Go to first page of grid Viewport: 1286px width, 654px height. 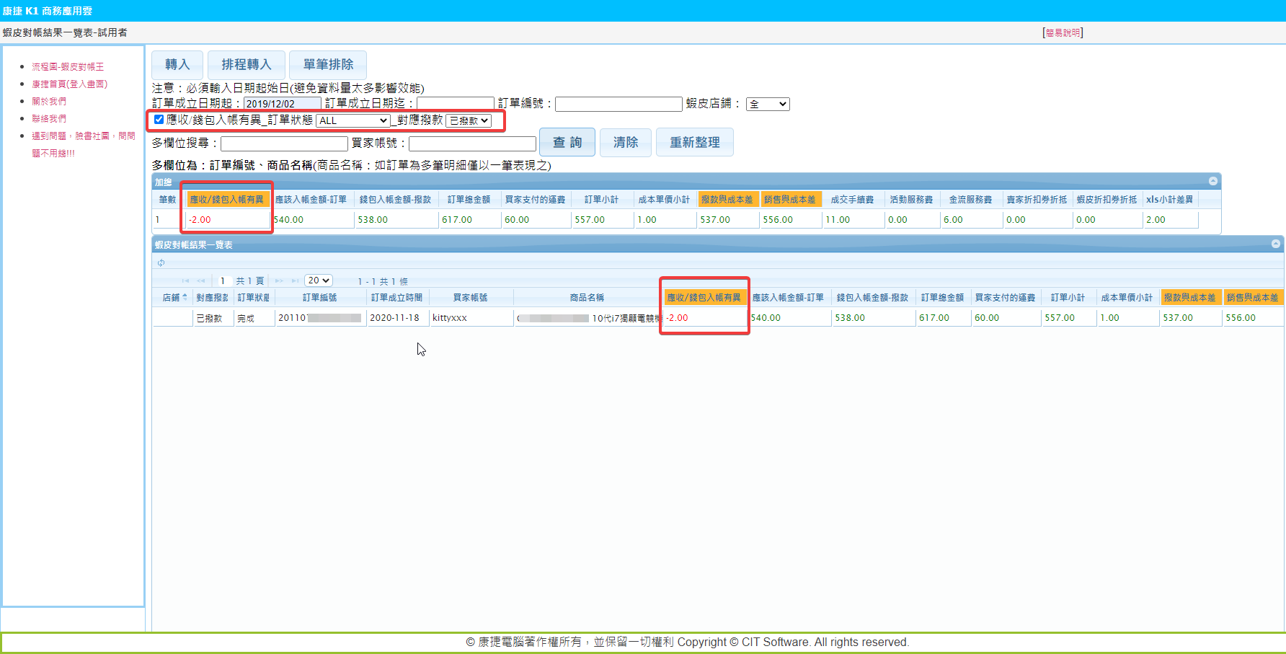(x=185, y=280)
